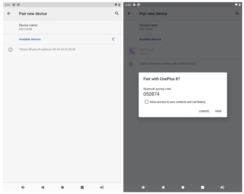Tap the OnePlus 8 phone icon
Screen dimensions: 244x194
(132, 51)
